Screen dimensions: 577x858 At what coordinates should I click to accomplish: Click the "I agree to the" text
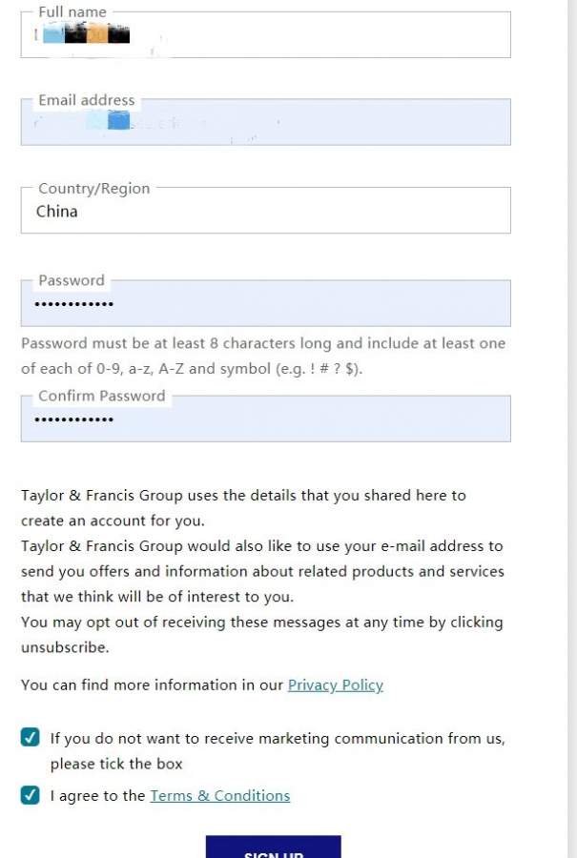click(x=98, y=795)
